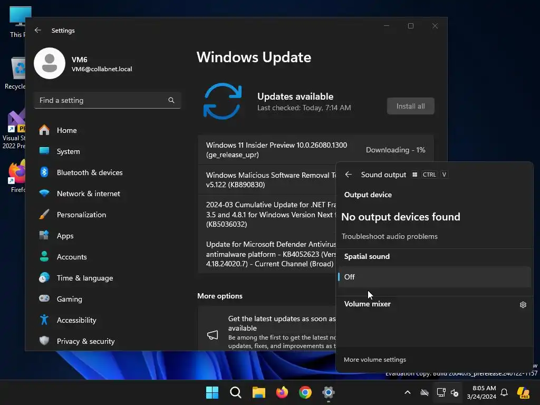Select the Visual Studio 2022 Preview desktop shortcut
Viewport: 540px width, 405px height.
click(14, 129)
